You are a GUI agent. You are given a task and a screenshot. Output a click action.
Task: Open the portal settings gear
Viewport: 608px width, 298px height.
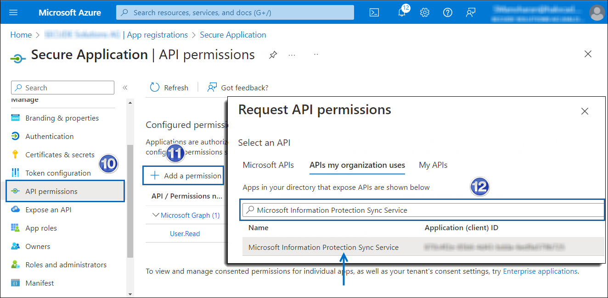click(x=424, y=12)
